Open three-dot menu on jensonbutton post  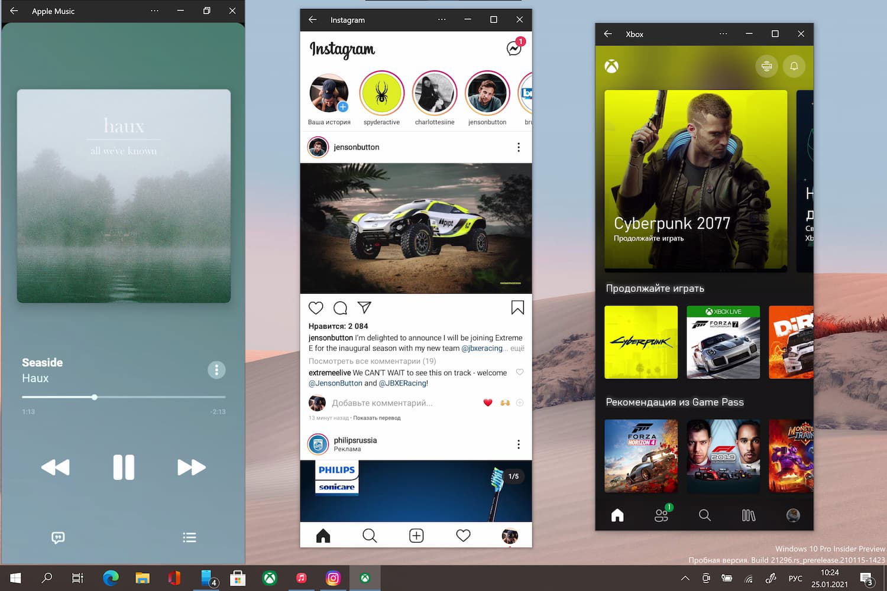(519, 147)
